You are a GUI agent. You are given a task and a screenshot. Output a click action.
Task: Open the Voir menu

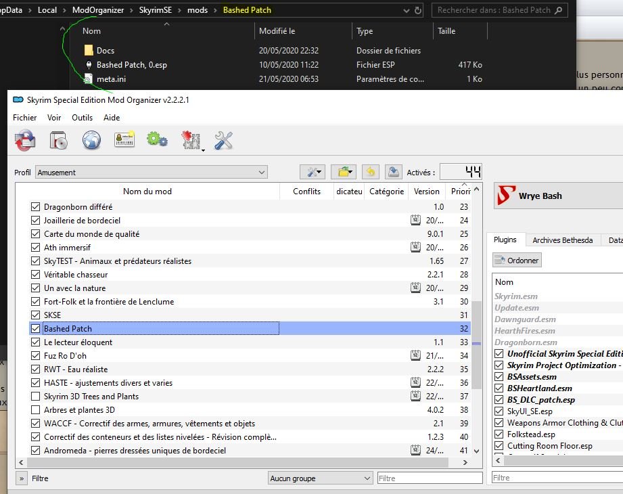[x=54, y=118]
